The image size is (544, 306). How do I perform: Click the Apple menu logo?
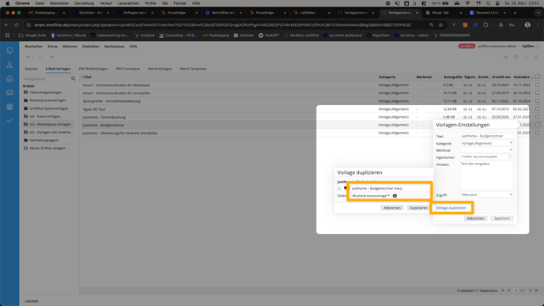(x=8, y=3)
